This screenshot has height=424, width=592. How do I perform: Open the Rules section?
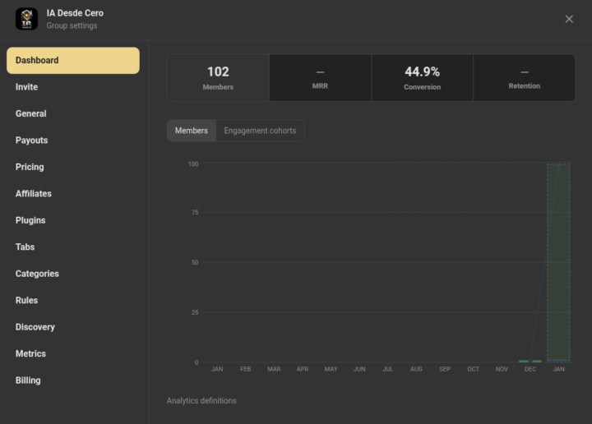pyautogui.click(x=27, y=301)
